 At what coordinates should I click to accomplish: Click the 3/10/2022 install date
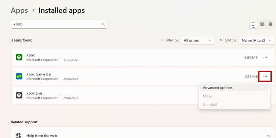[x=70, y=60]
